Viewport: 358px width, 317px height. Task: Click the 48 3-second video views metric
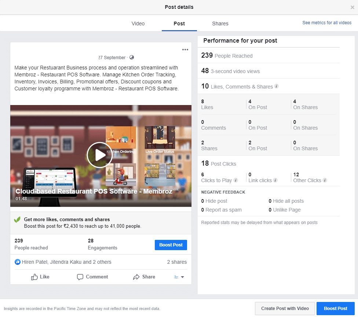click(230, 71)
